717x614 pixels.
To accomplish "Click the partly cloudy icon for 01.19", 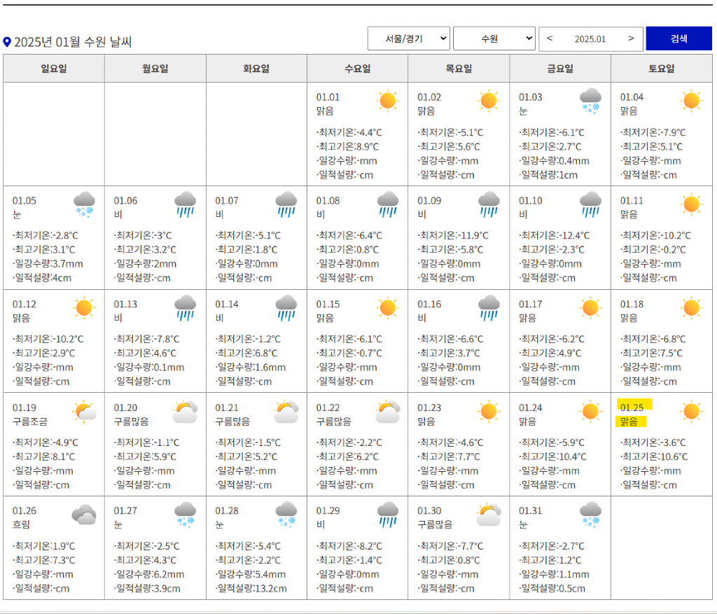I will click(84, 412).
